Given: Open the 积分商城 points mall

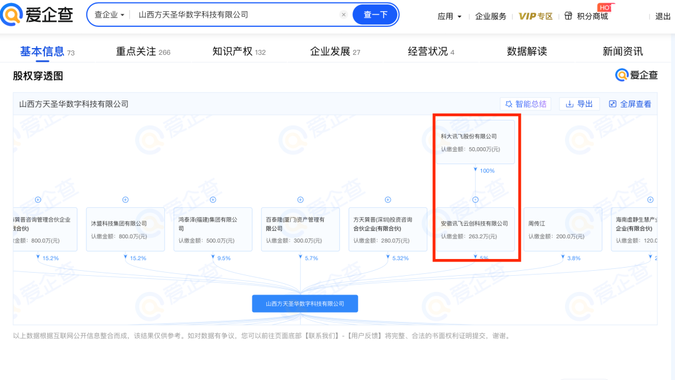Looking at the screenshot, I should click(586, 16).
